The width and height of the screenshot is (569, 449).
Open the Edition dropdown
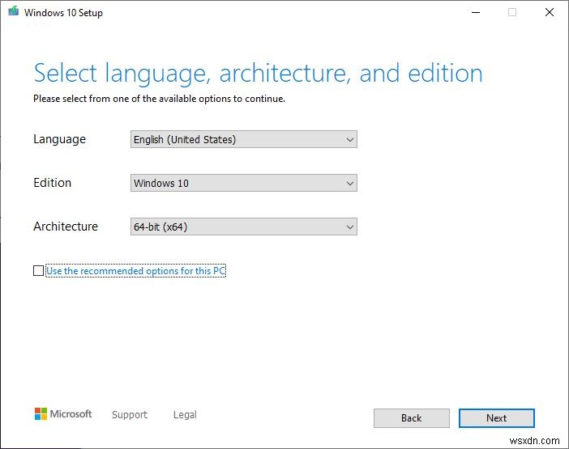pyautogui.click(x=243, y=183)
